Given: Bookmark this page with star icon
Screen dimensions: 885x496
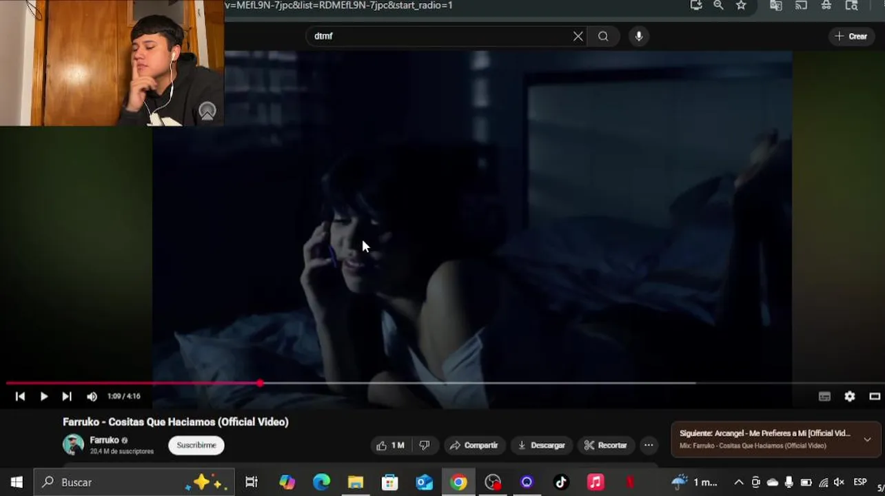Looking at the screenshot, I should pyautogui.click(x=741, y=6).
